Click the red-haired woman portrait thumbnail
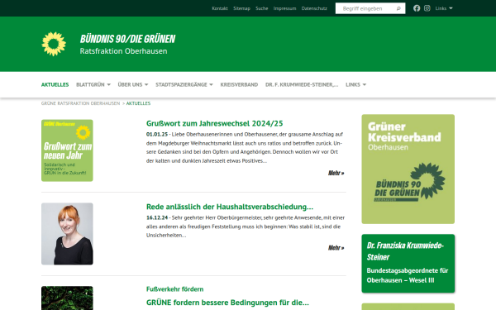The width and height of the screenshot is (496, 310). [67, 234]
